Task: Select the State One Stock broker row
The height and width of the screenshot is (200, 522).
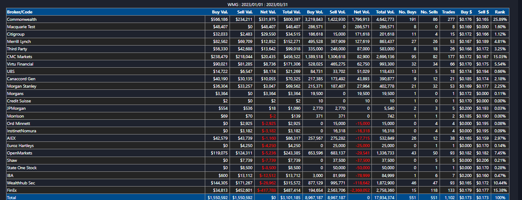Action: pyautogui.click(x=257, y=167)
